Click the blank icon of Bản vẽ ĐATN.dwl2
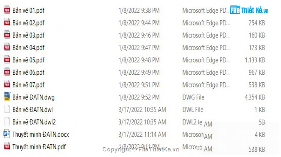This screenshot has height=157, width=281. (7, 121)
